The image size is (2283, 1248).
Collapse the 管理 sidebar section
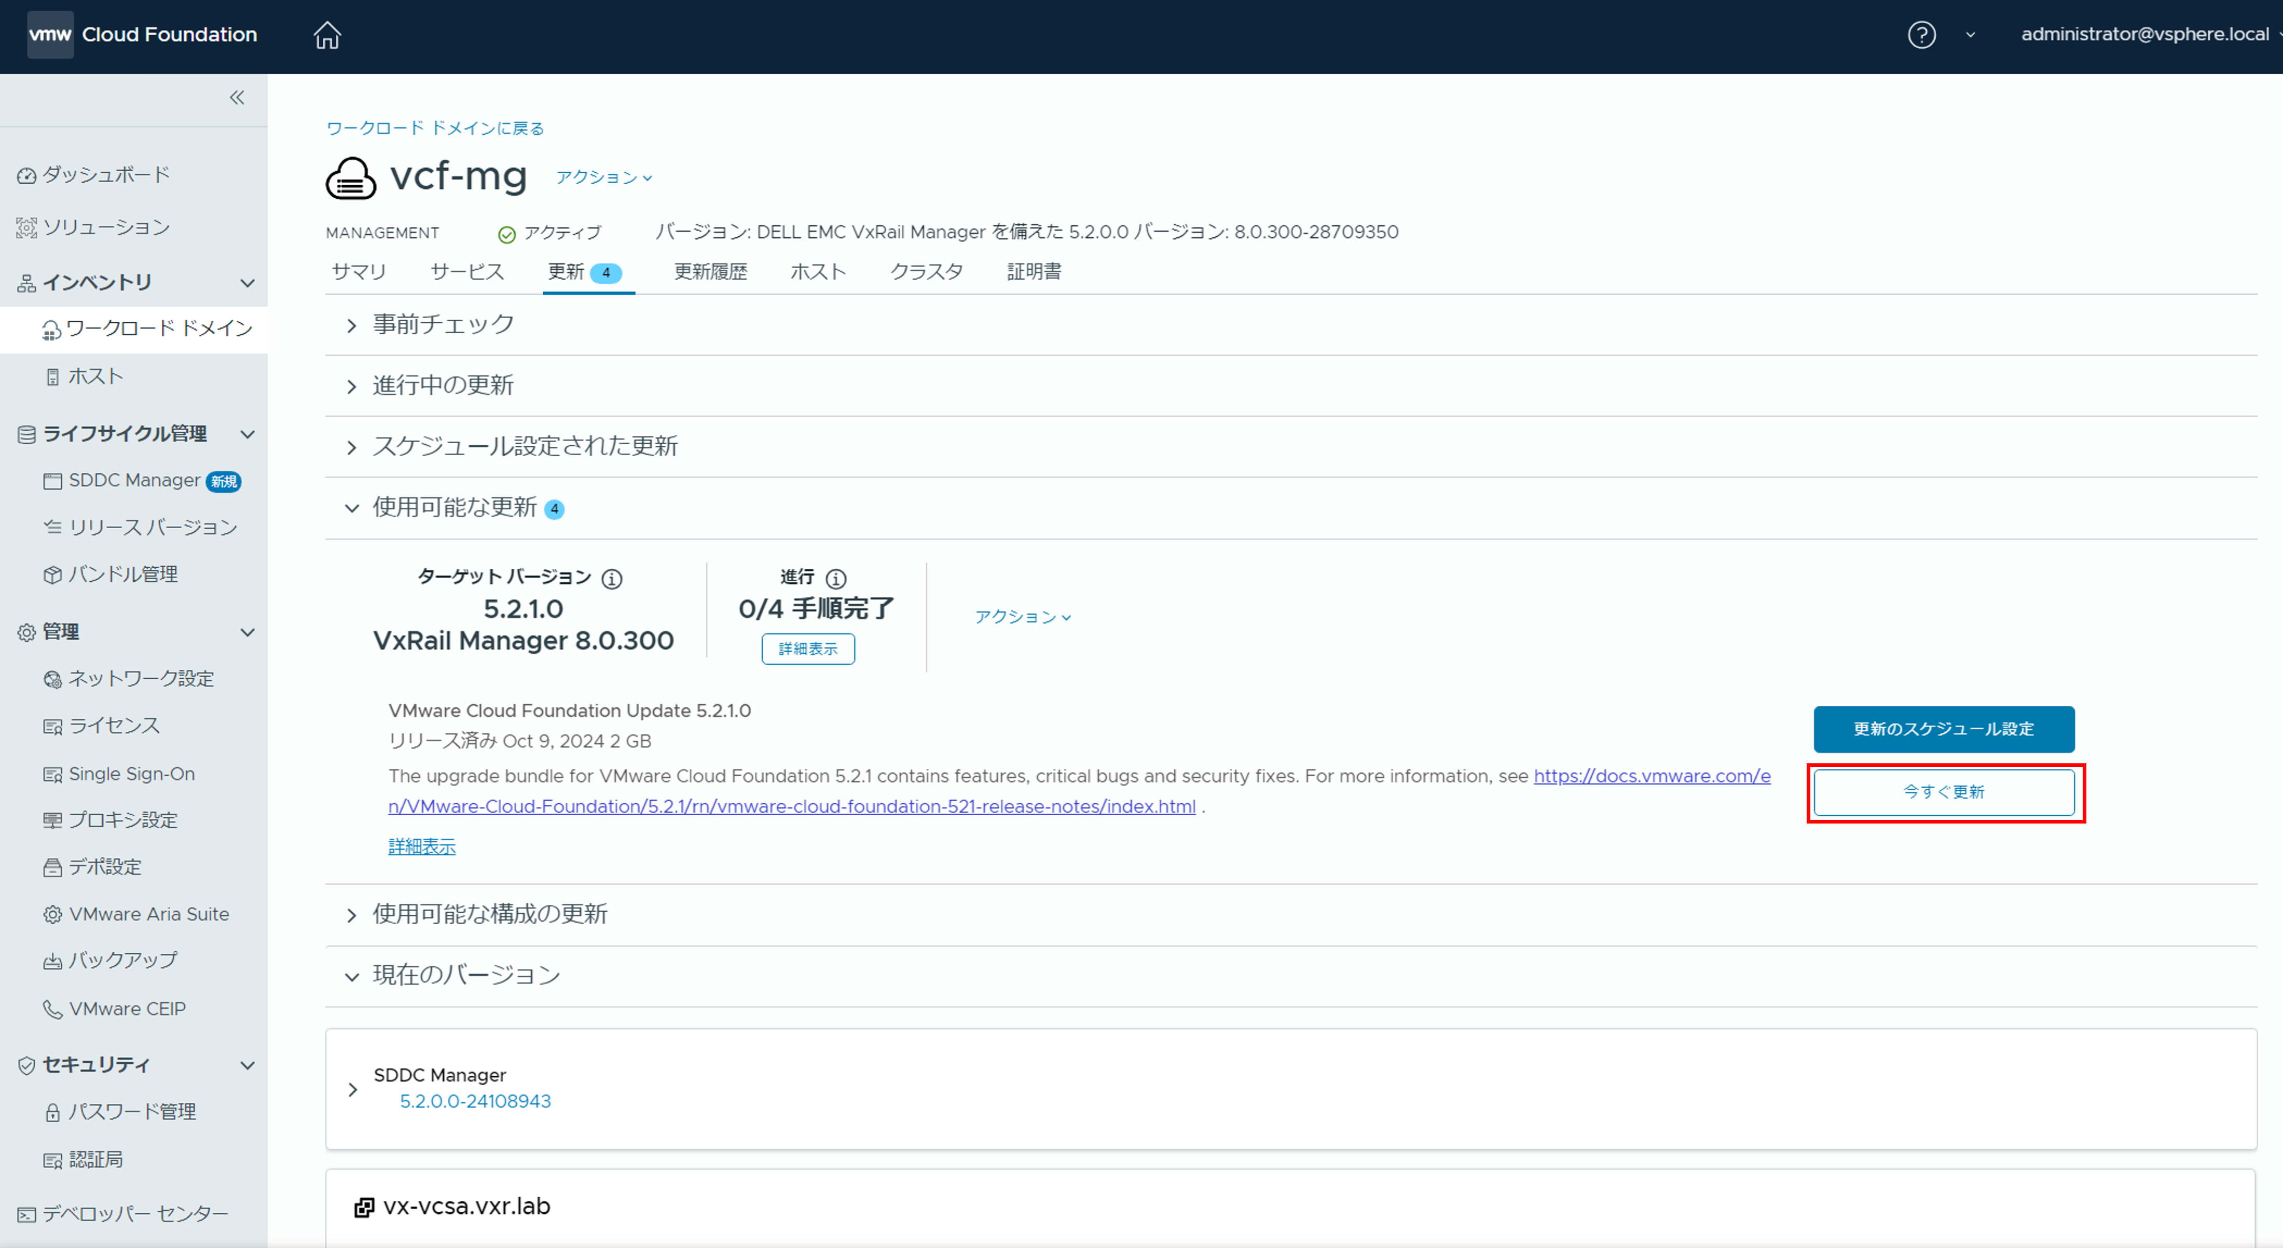coord(248,633)
